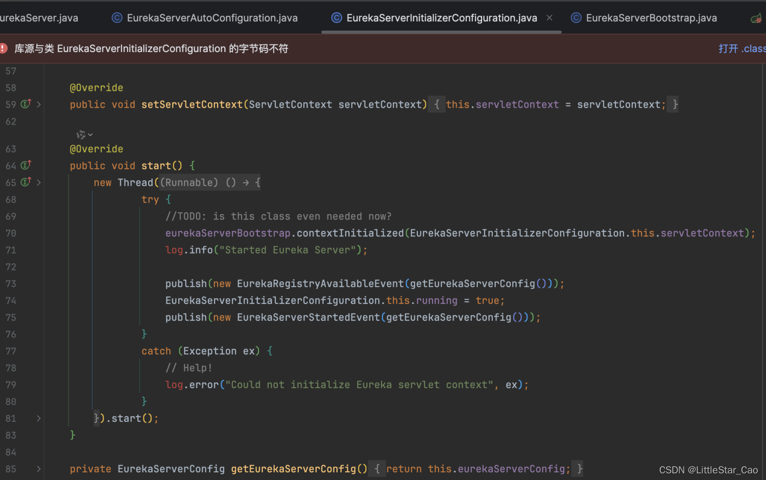Click the // Help! comment
Screen dimensions: 766x480
[188, 368]
